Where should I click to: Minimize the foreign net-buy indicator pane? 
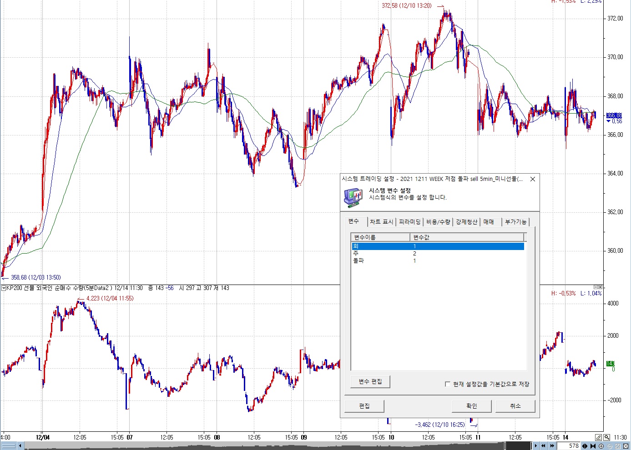point(596,287)
